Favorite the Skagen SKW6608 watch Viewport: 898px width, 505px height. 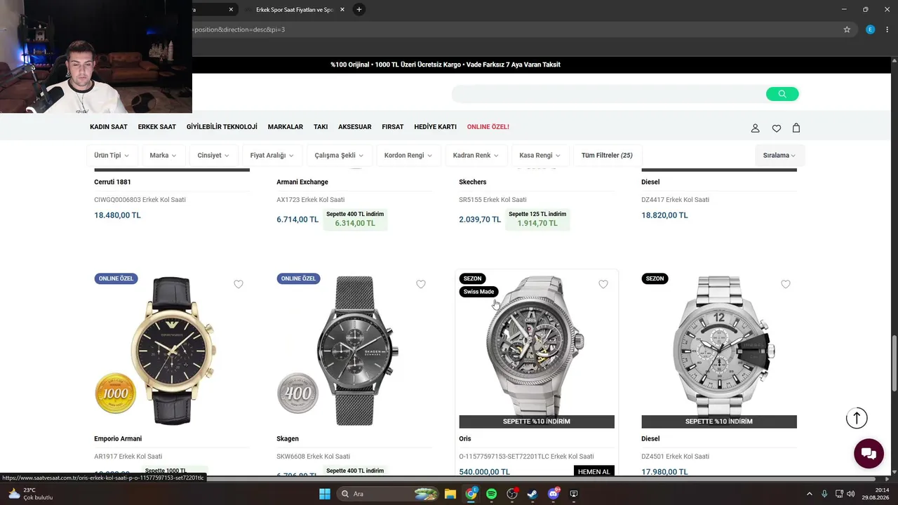click(x=421, y=284)
